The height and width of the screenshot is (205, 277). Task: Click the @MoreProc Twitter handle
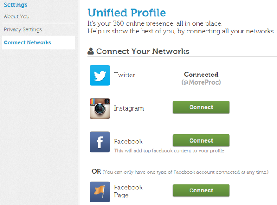click(201, 82)
